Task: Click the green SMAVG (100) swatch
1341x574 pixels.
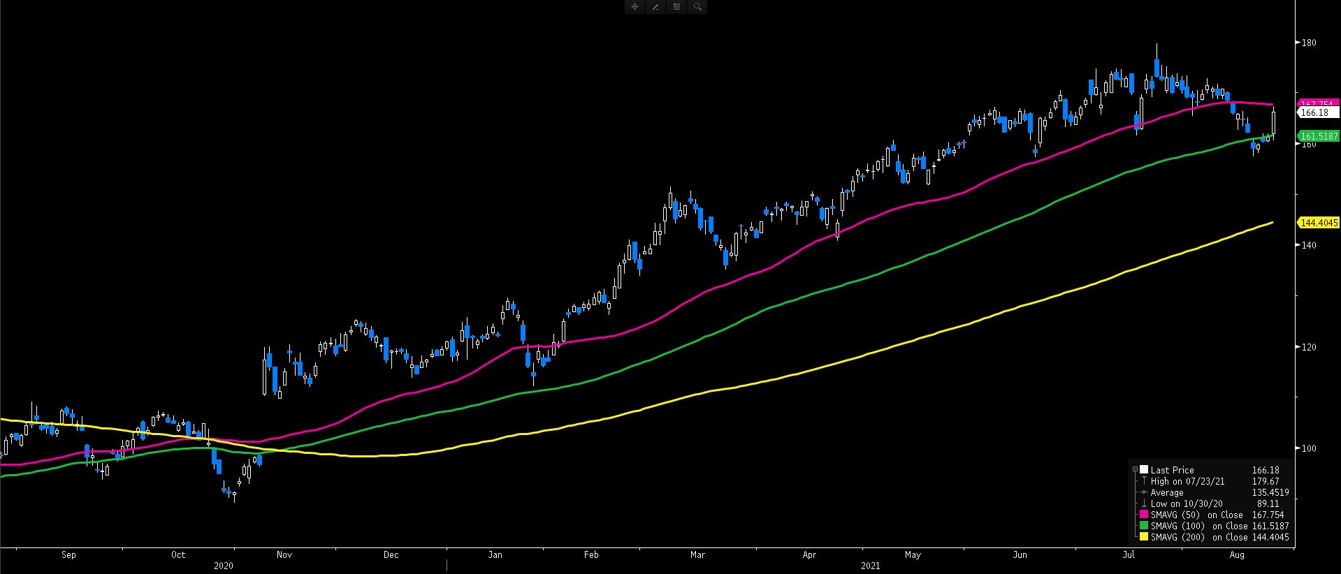Action: click(x=1144, y=526)
